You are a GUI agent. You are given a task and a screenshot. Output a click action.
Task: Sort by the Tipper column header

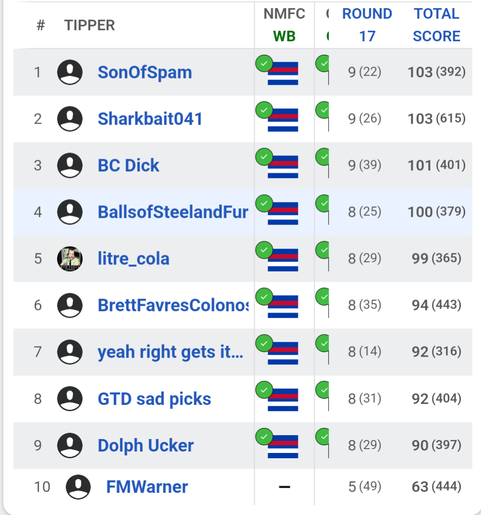tap(89, 25)
